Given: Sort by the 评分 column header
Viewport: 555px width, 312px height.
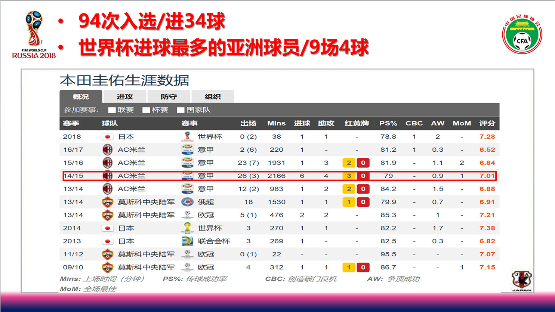Looking at the screenshot, I should point(487,123).
